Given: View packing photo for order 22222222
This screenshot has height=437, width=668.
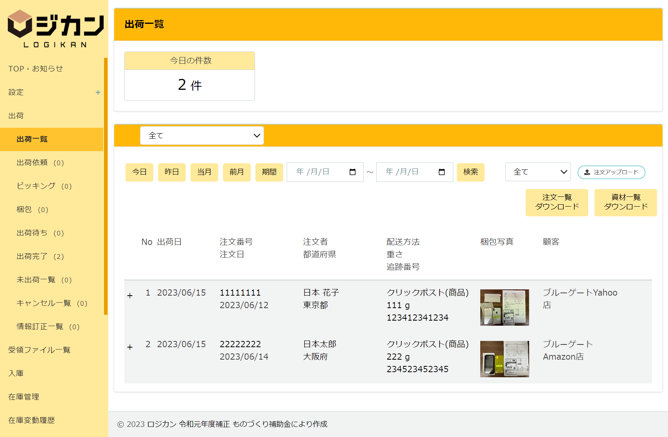Looking at the screenshot, I should (x=505, y=359).
